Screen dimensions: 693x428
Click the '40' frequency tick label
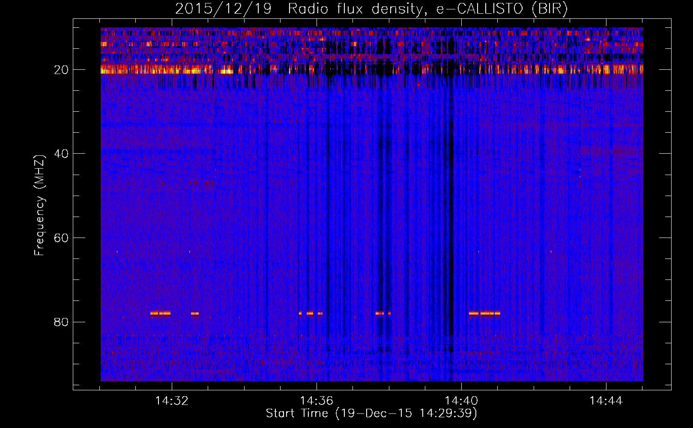[x=62, y=154]
